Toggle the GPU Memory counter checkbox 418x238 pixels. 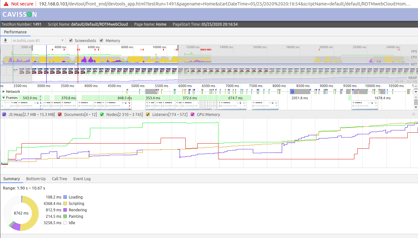193,114
